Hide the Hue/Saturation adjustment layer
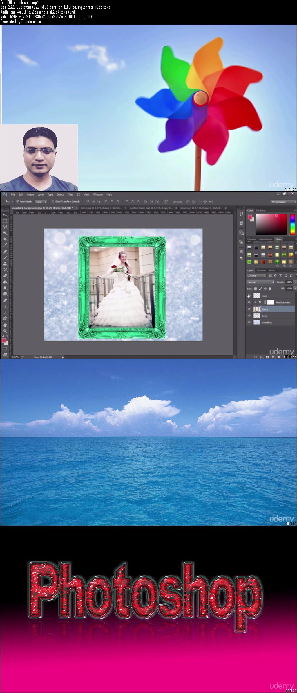 tap(249, 302)
